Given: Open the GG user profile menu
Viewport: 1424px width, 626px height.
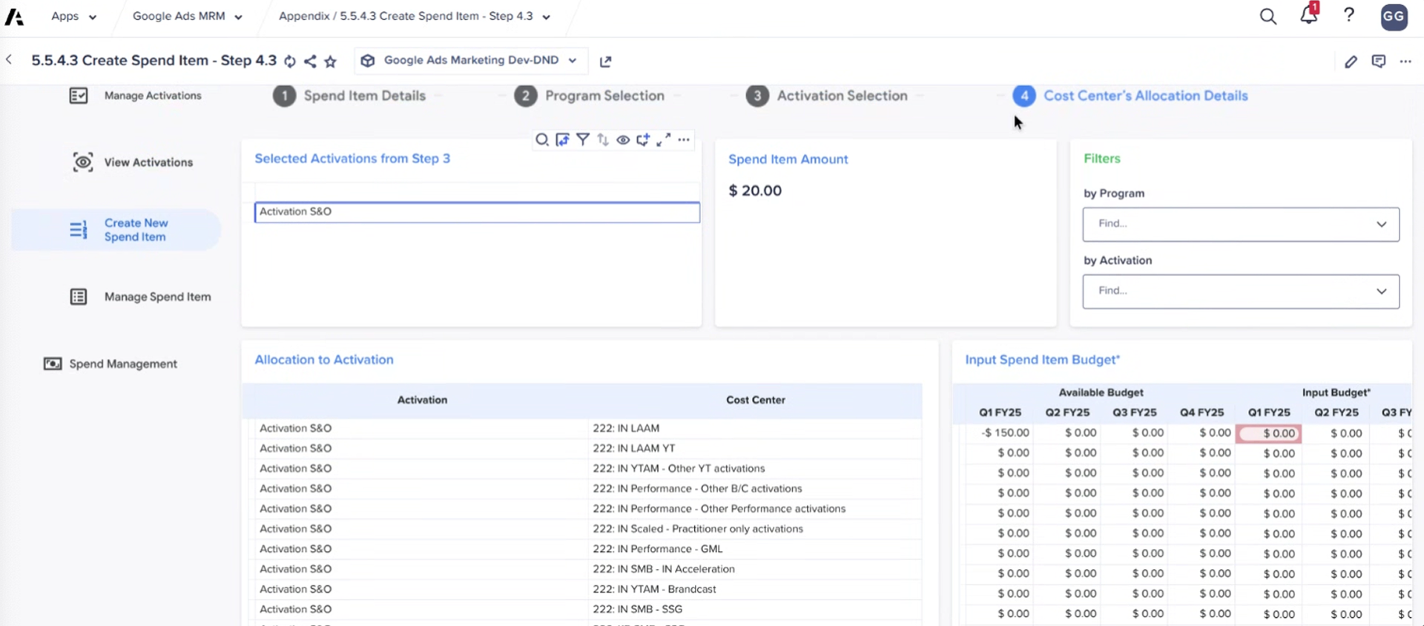Looking at the screenshot, I should tap(1394, 16).
